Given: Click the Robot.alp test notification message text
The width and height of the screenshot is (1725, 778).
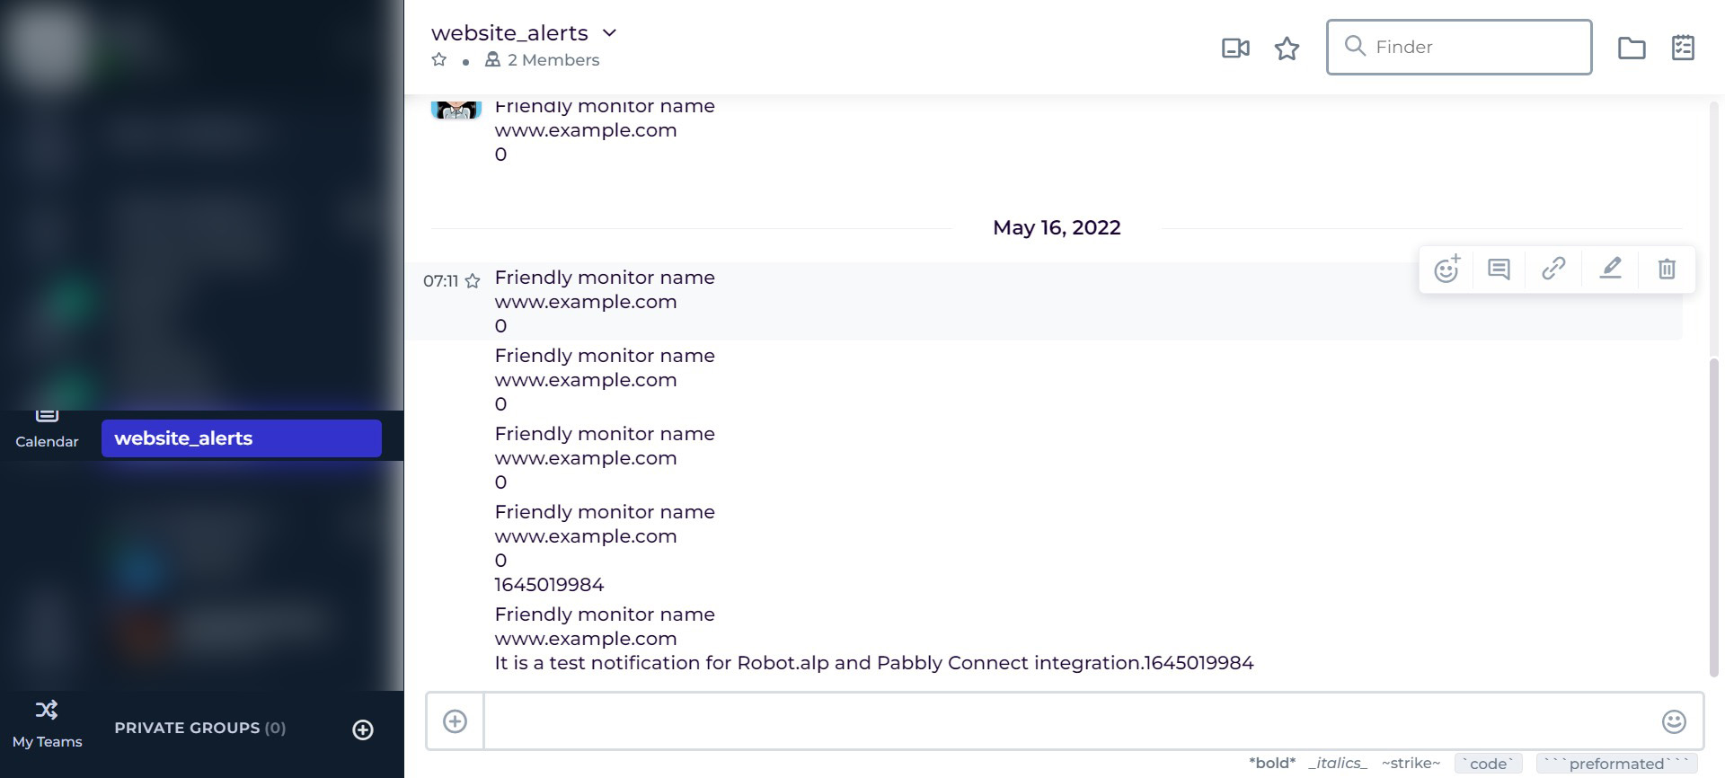Looking at the screenshot, I should click(x=874, y=663).
